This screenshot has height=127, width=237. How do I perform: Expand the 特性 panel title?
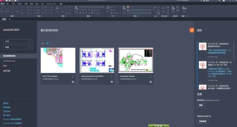click(136, 16)
